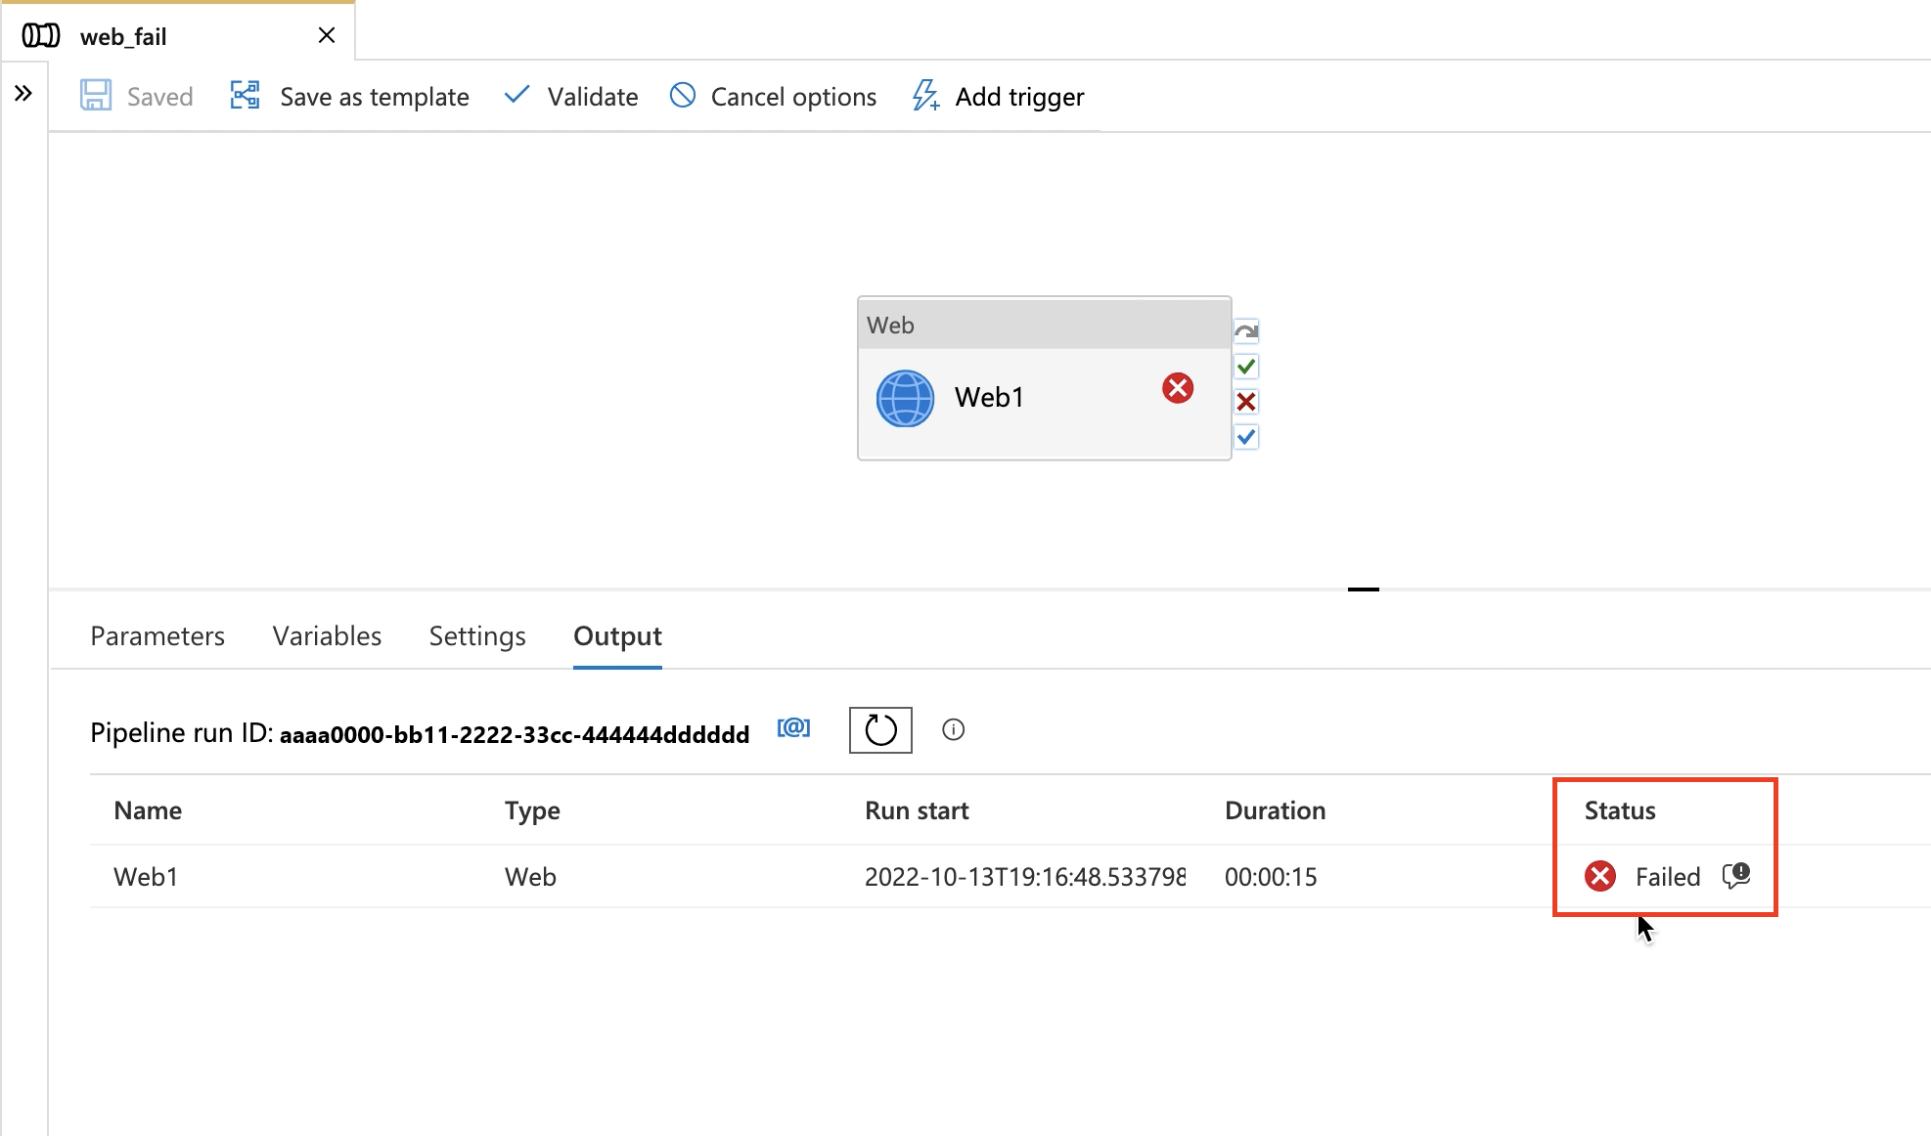Expand the Parameters section
Screen dimensions: 1931x1136
(x=157, y=635)
